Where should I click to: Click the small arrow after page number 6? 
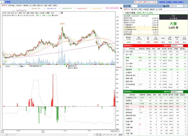tap(16, 134)
